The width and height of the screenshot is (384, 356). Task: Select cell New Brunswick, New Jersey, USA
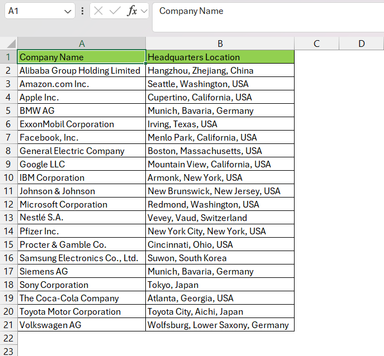pyautogui.click(x=220, y=191)
